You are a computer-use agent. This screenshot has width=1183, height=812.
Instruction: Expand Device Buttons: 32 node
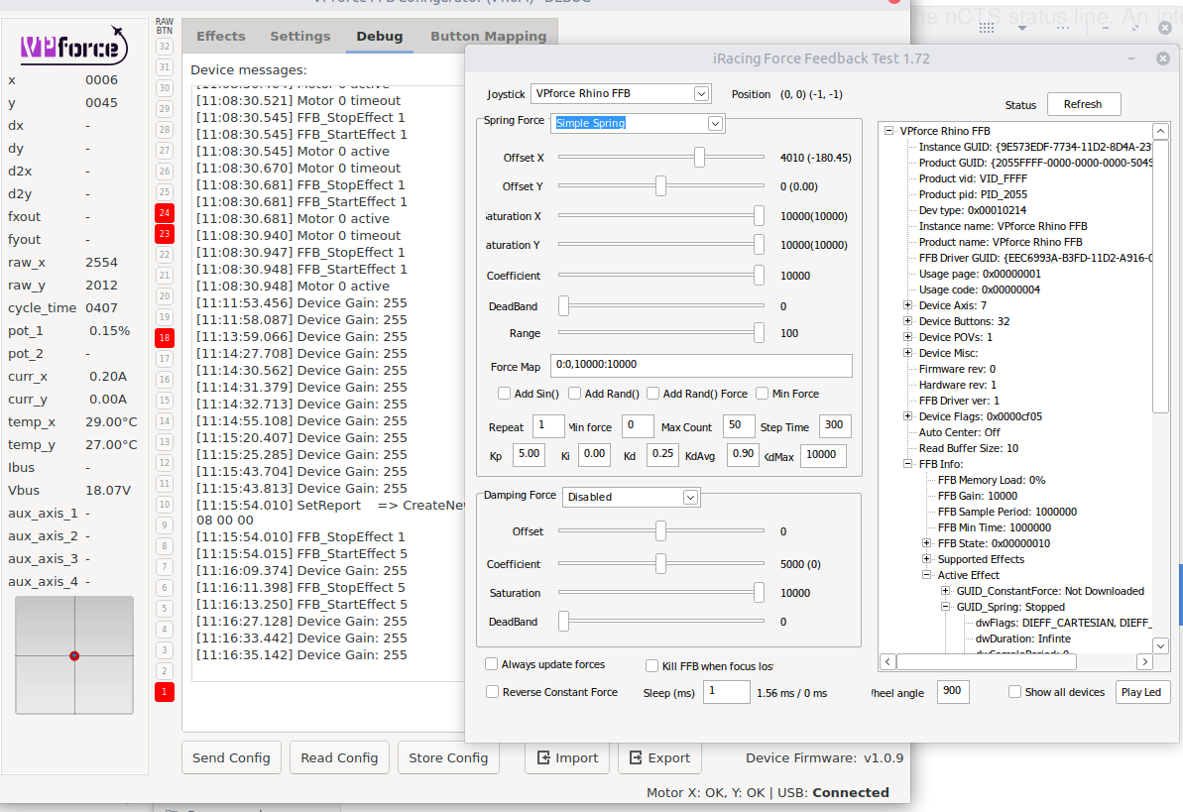coord(907,320)
